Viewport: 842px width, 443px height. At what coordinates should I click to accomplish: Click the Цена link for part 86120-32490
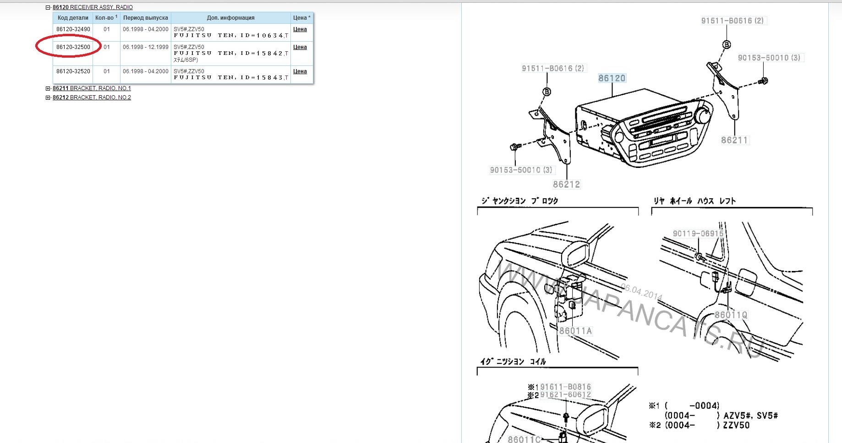click(300, 29)
